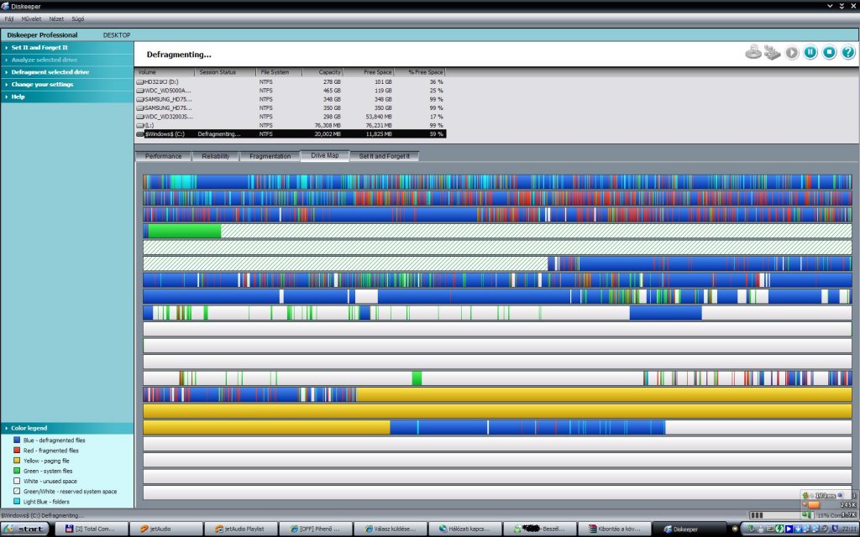Screen dimensions: 860x537
Task: Open the Set It and Forget It tab
Action: [x=384, y=156]
